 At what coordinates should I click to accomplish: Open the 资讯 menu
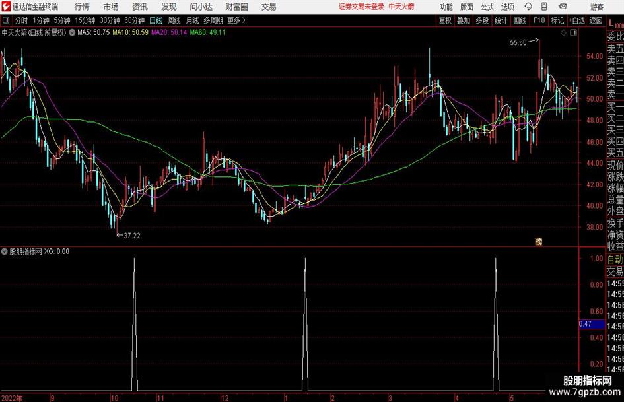[x=140, y=7]
